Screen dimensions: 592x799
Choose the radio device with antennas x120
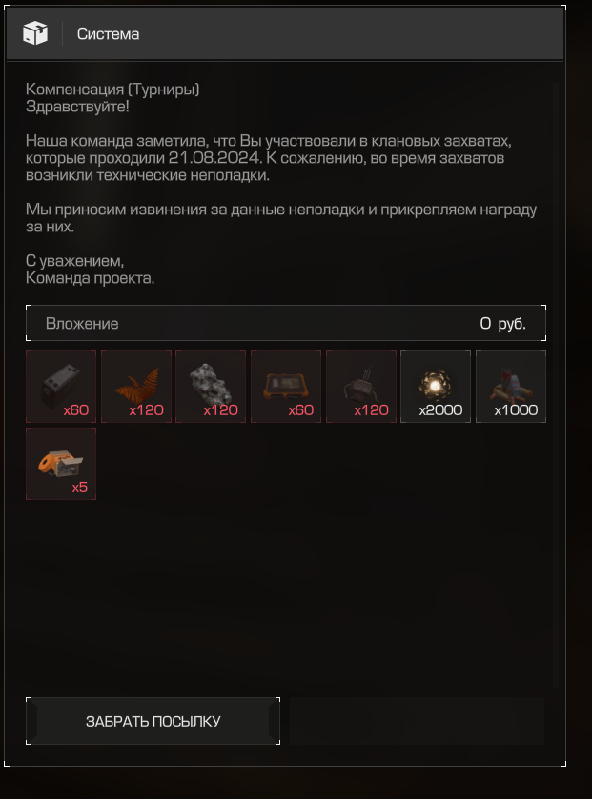[x=361, y=387]
